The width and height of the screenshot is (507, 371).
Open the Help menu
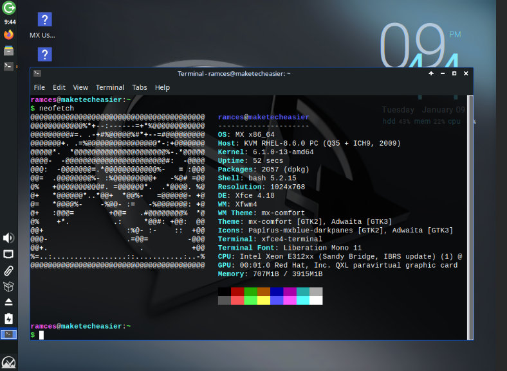[162, 87]
